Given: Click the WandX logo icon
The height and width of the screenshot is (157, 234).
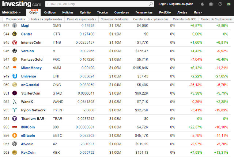Looking at the screenshot, I should (15, 102).
